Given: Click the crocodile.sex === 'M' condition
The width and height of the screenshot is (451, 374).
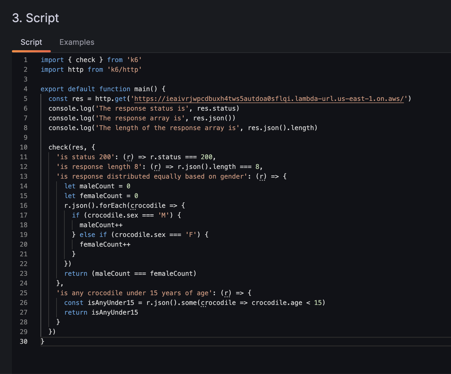Looking at the screenshot, I should [x=128, y=215].
